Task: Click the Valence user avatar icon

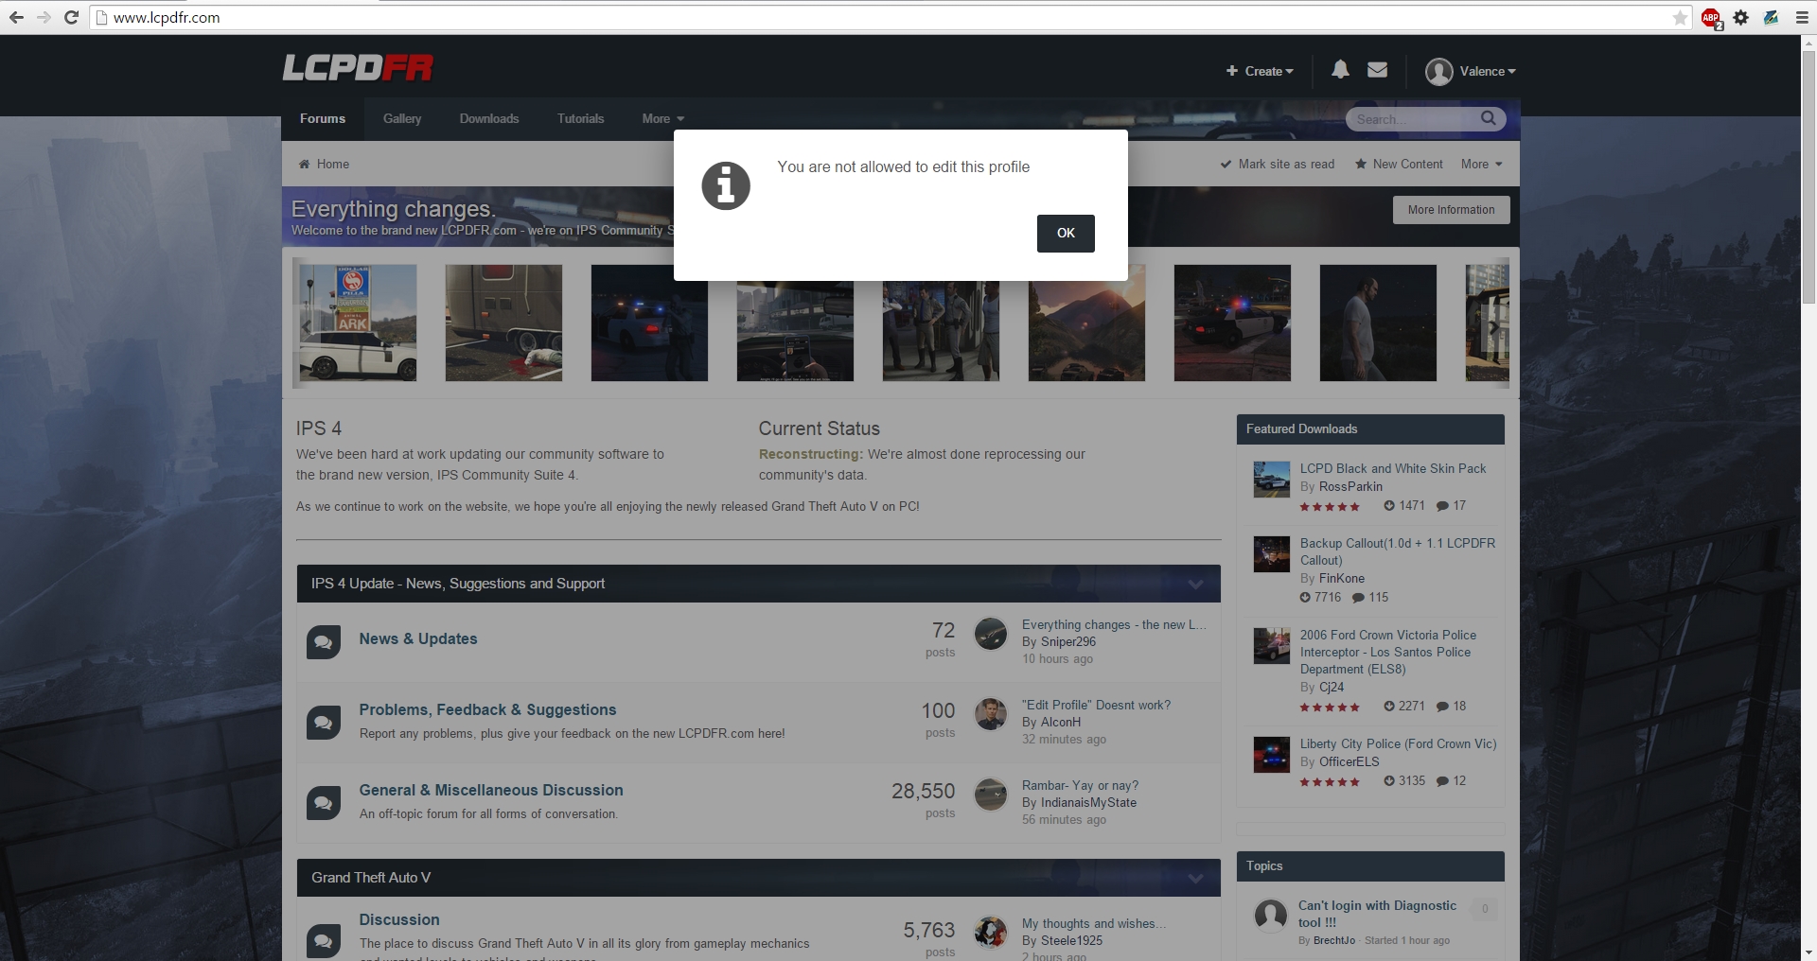Action: 1439,71
